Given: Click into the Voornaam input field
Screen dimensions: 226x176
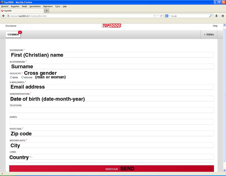Looking at the screenshot, I should pos(111,55).
